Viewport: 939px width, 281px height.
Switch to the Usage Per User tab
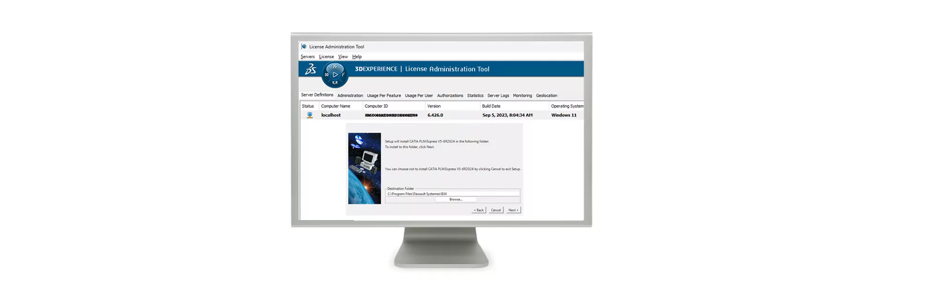(x=419, y=96)
